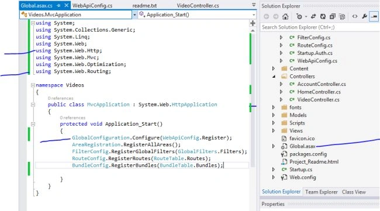Click the Home icon in Solution Explorer
Image resolution: width=380 pixels, height=211 pixels.
(285, 16)
